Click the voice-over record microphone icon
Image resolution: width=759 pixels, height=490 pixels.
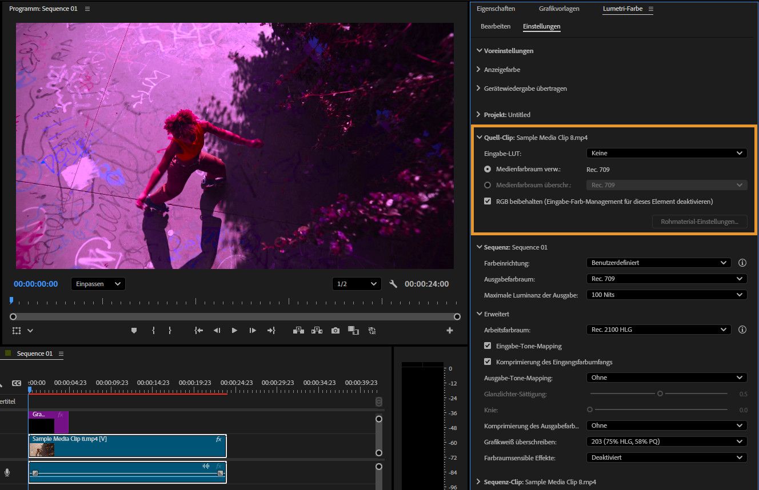(7, 472)
